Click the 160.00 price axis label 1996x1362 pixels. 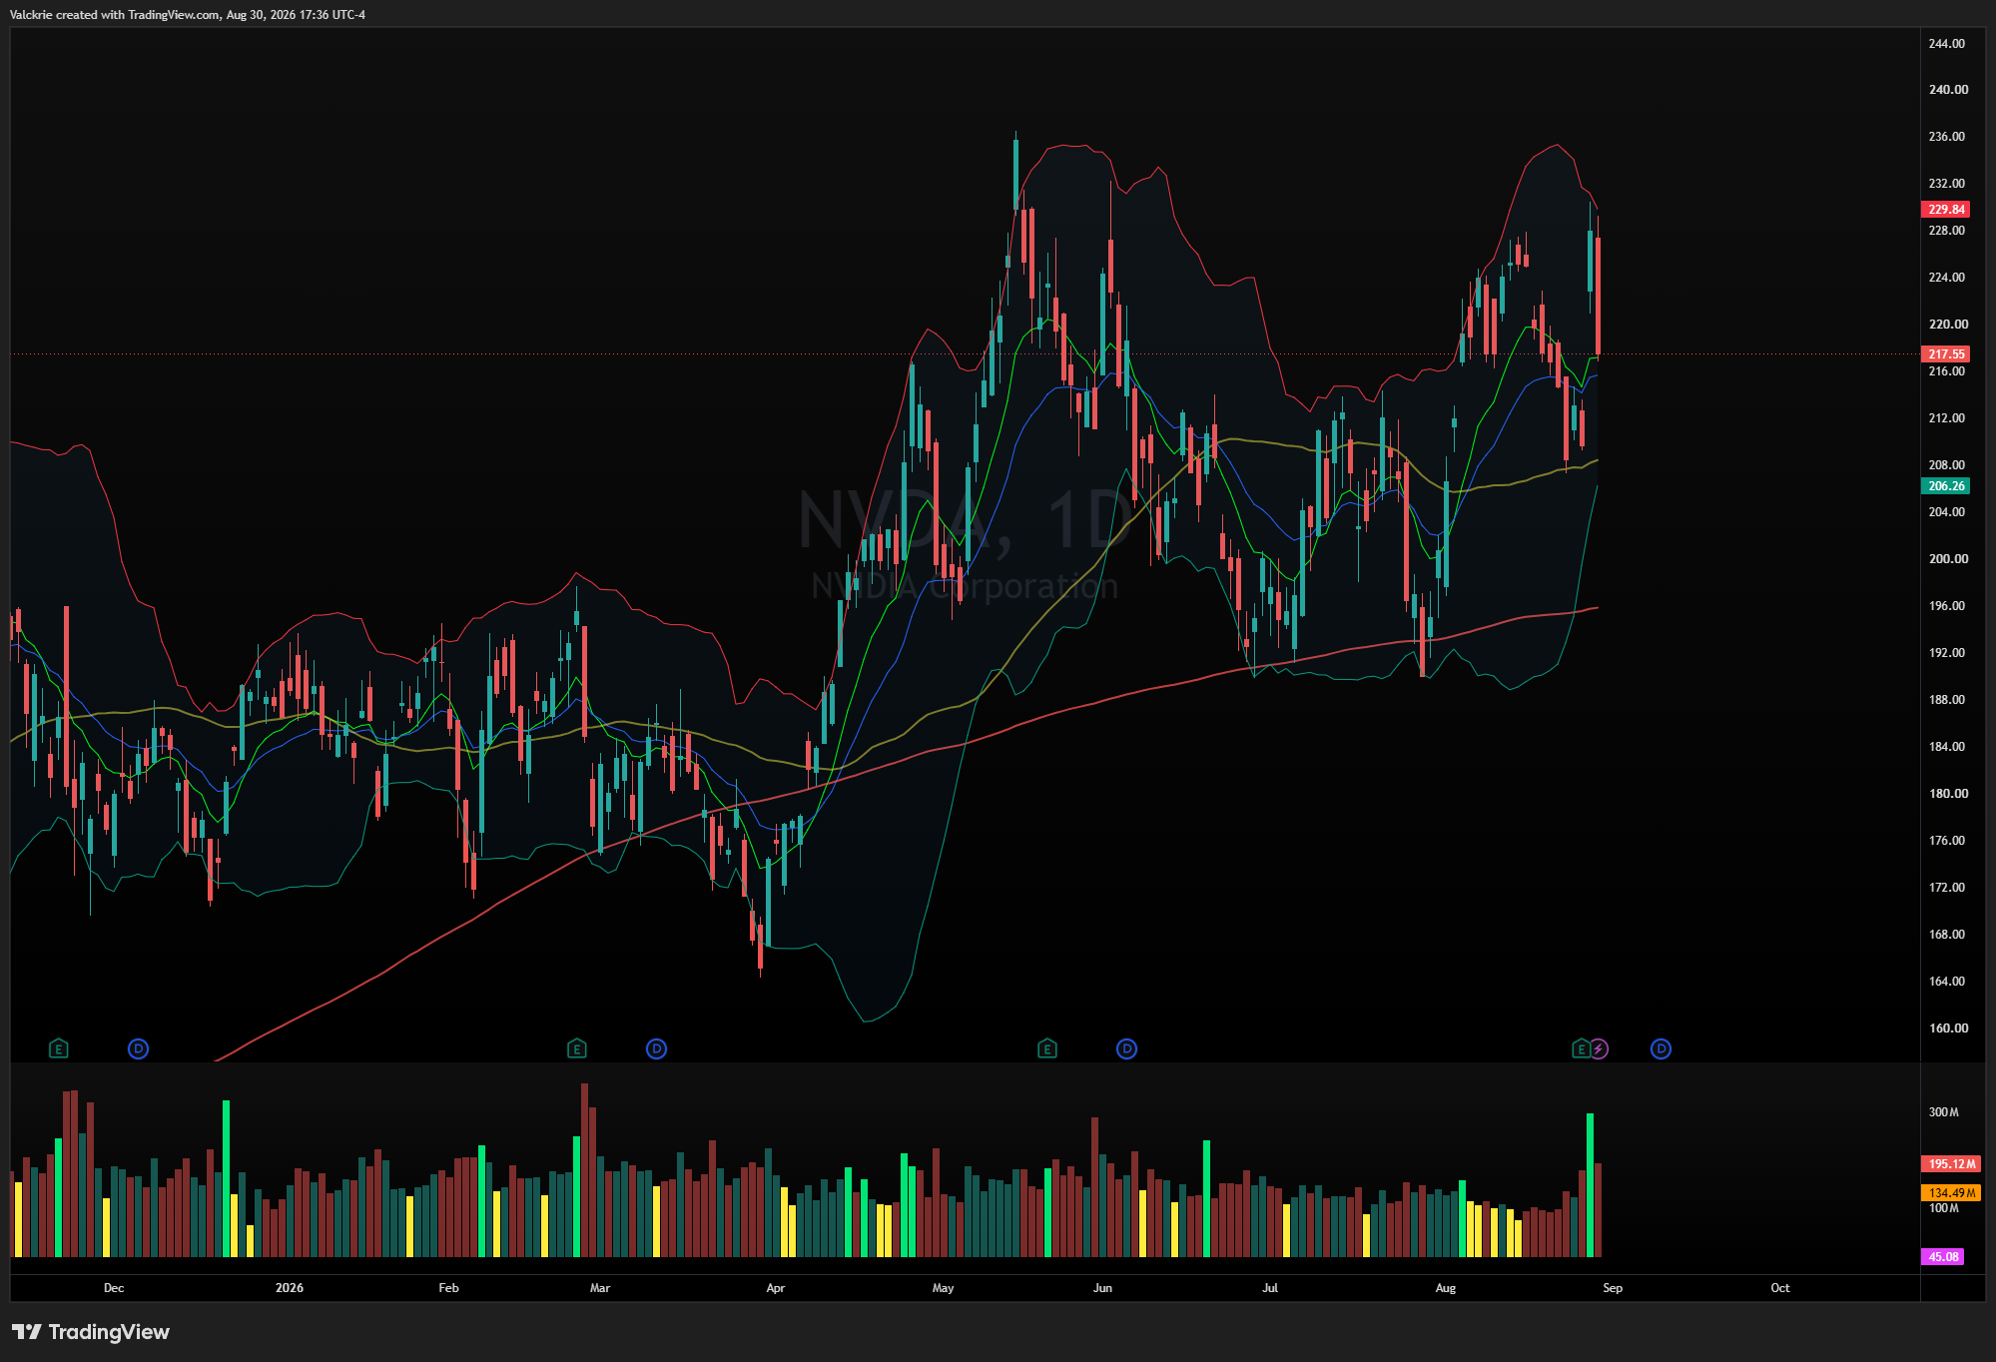click(1946, 1028)
